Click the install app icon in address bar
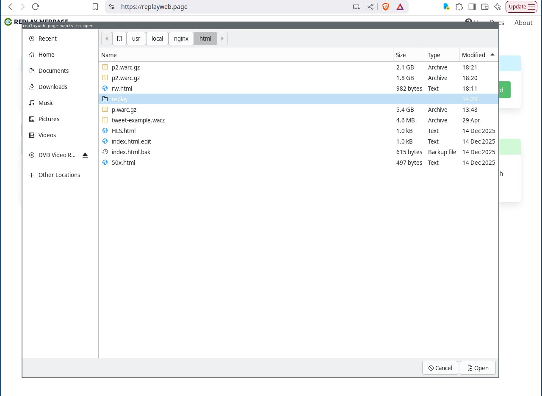 pyautogui.click(x=357, y=7)
